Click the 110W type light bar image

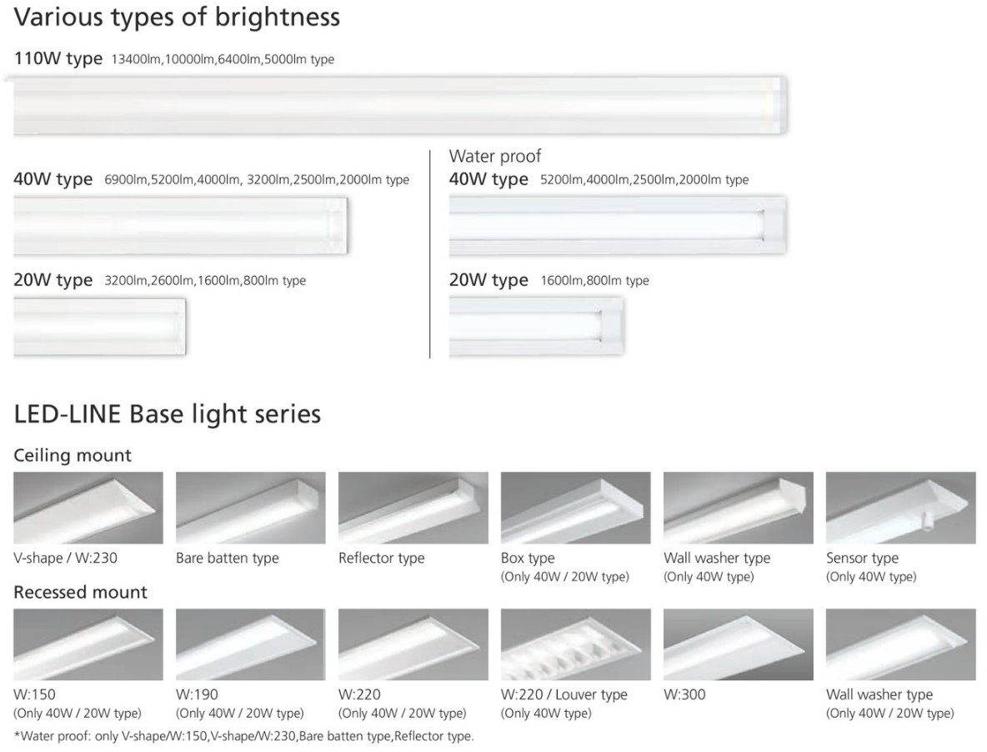[400, 105]
